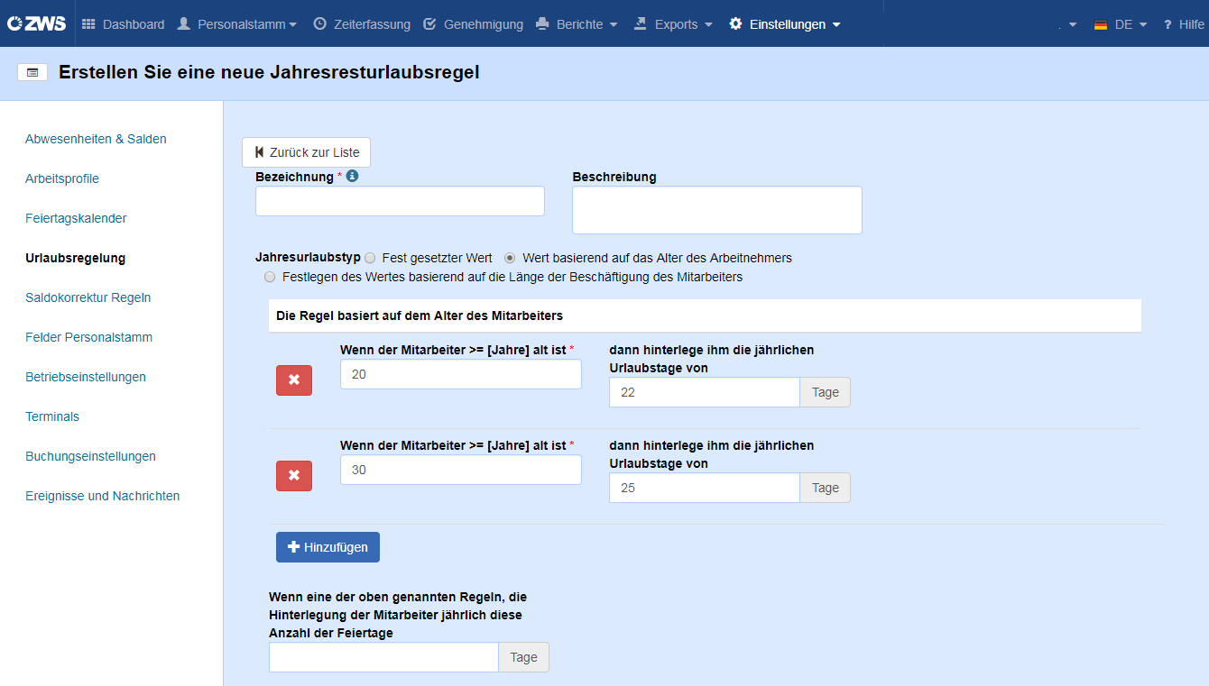Open Betriebseinstellungen in sidebar
Image resolution: width=1209 pixels, height=686 pixels.
pyautogui.click(x=86, y=377)
